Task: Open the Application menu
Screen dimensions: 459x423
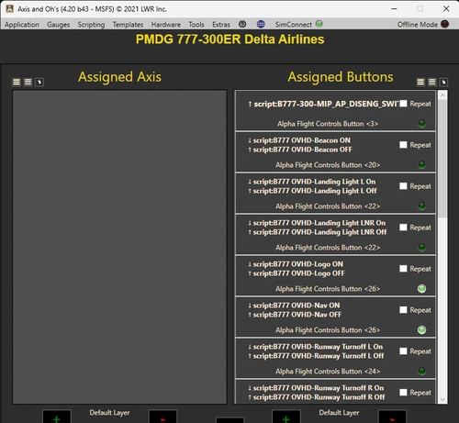Action: click(x=22, y=25)
